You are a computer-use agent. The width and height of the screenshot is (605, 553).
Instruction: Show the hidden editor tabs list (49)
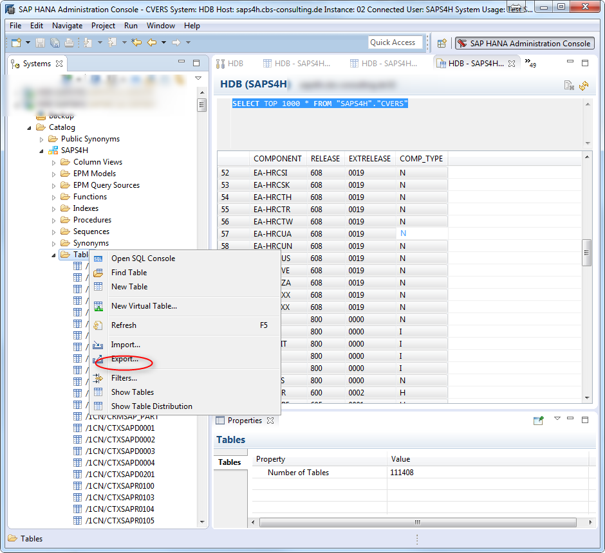click(530, 63)
